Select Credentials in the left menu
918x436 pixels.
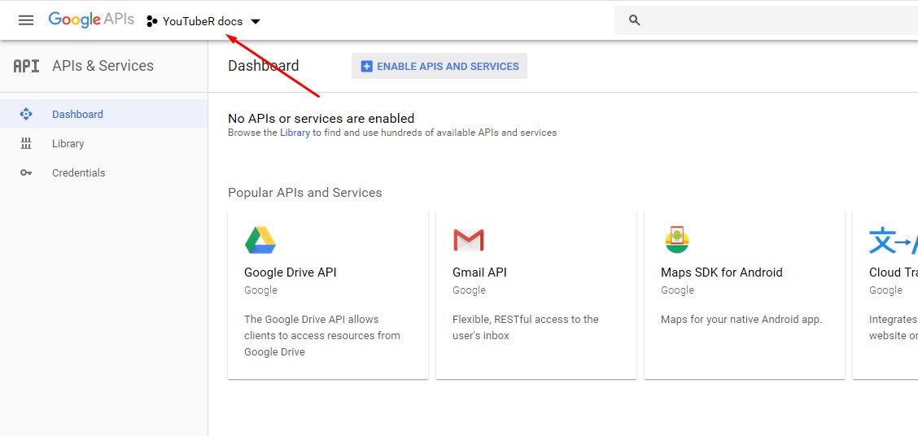click(x=78, y=172)
